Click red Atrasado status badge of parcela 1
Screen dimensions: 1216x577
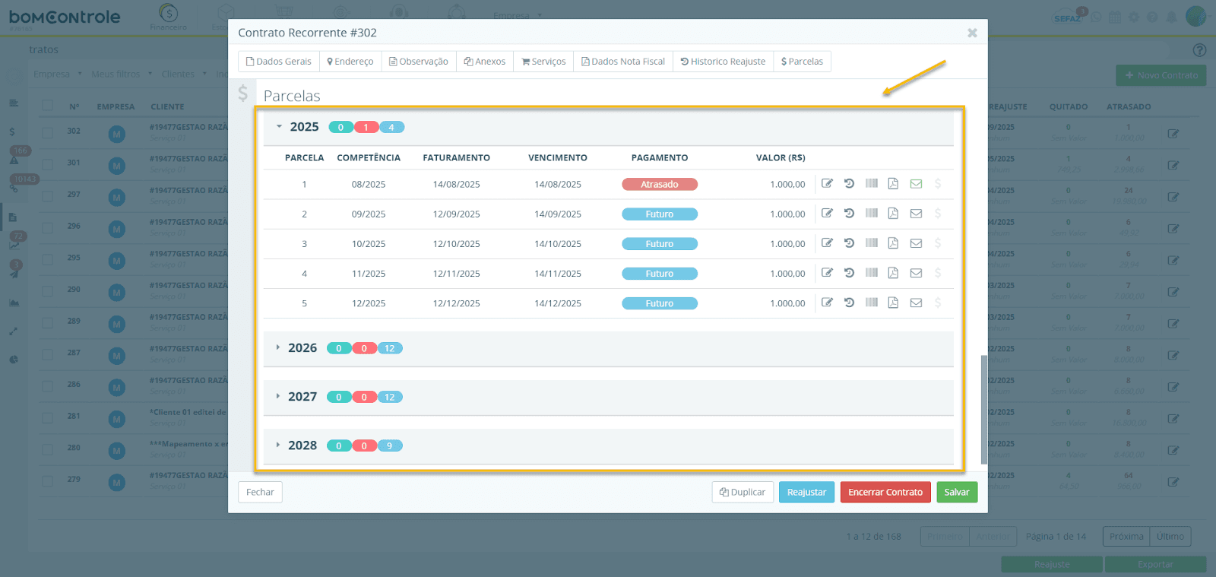click(660, 184)
